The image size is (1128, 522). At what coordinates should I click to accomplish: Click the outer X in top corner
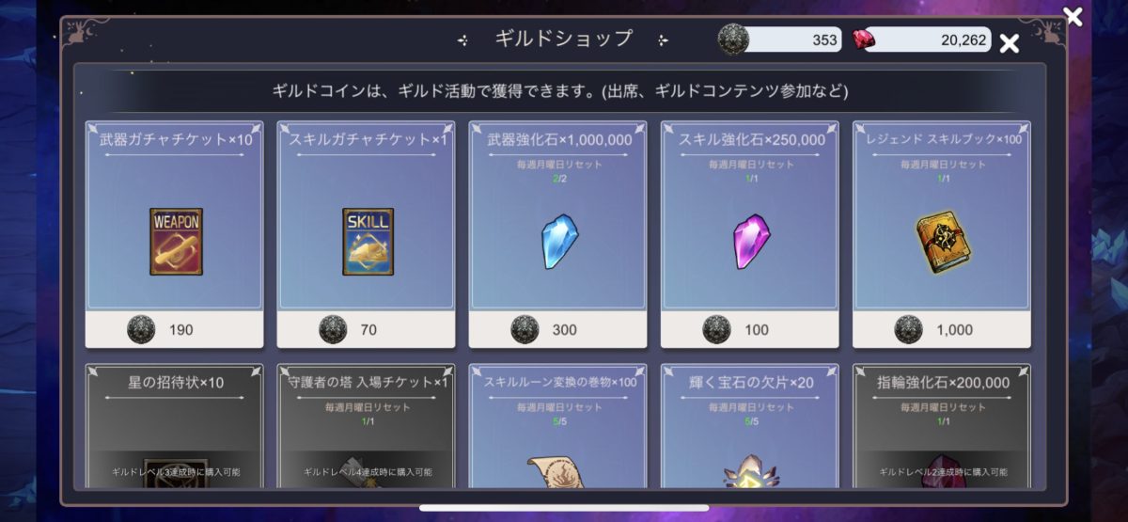coord(1073,15)
